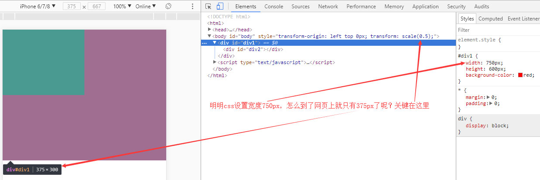Click the three-dot actions on selected row
The height and width of the screenshot is (180, 540).
point(204,43)
